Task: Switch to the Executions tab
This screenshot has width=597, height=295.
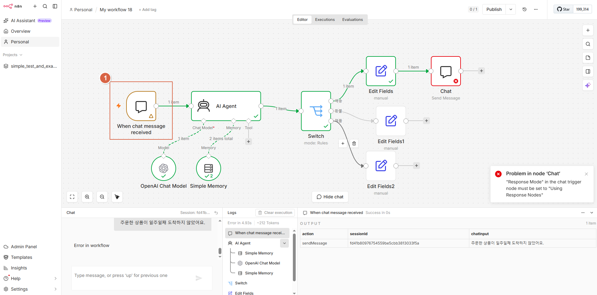Action: (x=325, y=20)
